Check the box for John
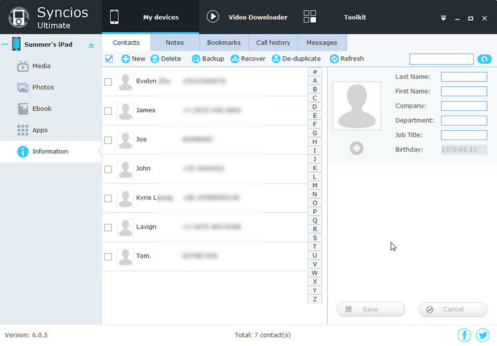The width and height of the screenshot is (497, 346). click(x=108, y=169)
